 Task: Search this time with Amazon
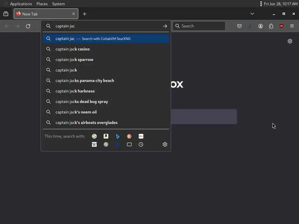coord(106,136)
